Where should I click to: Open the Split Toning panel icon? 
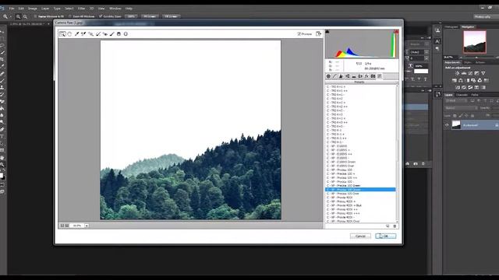(354, 76)
